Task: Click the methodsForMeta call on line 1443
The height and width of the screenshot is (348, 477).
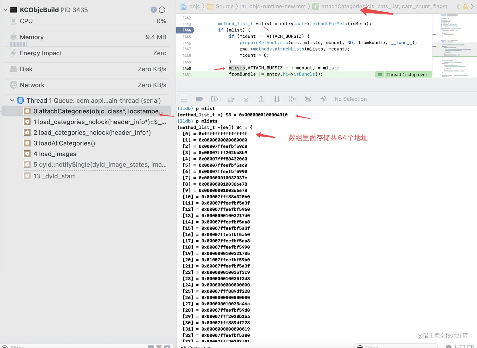Action: (328, 24)
